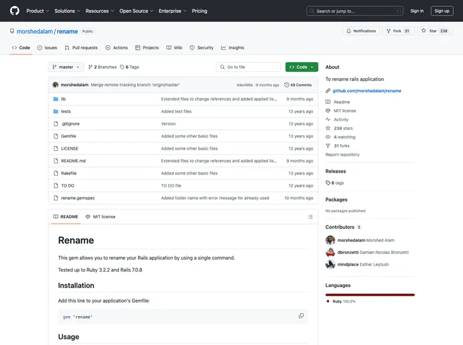Click the rename.gemspec file icon
The image size is (463, 345).
(55, 198)
